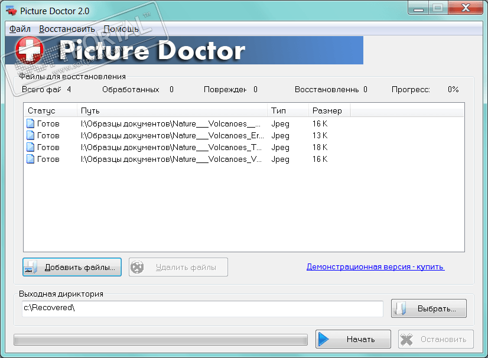The height and width of the screenshot is (358, 488).
Task: Select file icon of first Готов row
Action: [x=30, y=123]
